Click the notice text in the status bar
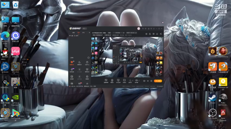This screenshot has width=231, height=129. pos(83,86)
